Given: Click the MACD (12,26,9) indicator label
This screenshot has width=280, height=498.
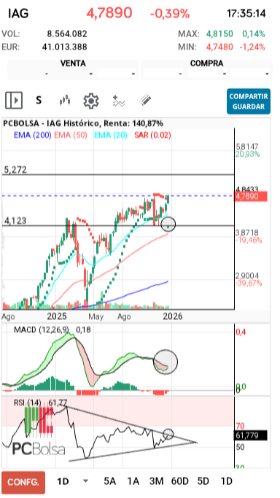Looking at the screenshot, I should (42, 330).
